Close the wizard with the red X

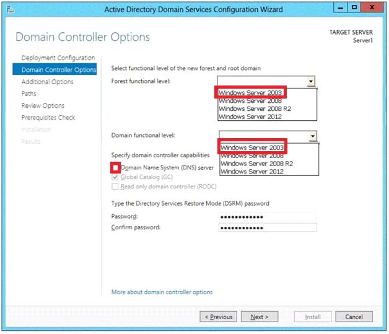pos(372,7)
